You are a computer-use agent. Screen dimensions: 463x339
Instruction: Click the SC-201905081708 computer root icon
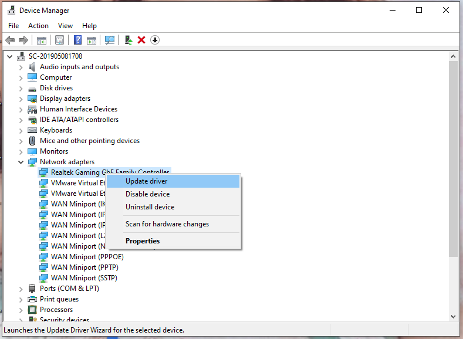tap(21, 56)
